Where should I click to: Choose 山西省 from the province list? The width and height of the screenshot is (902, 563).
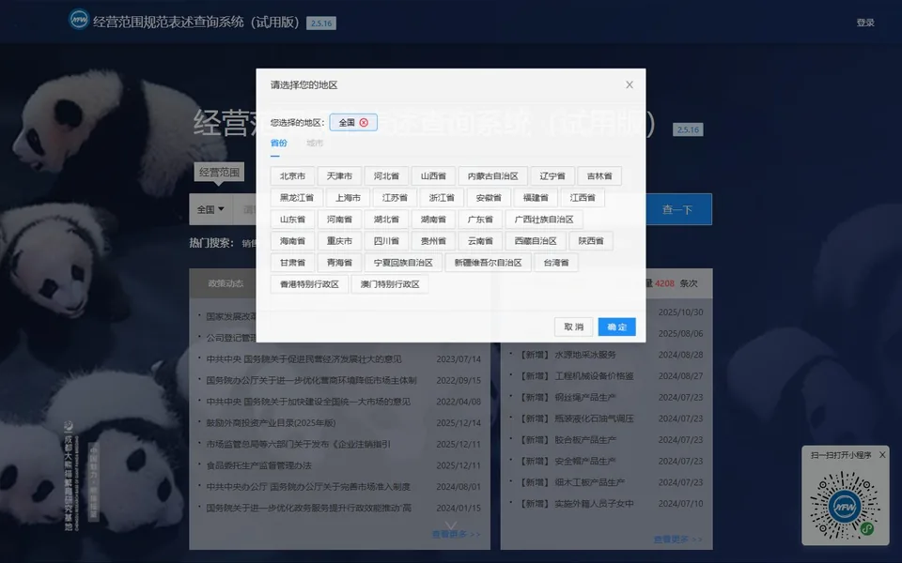[433, 176]
